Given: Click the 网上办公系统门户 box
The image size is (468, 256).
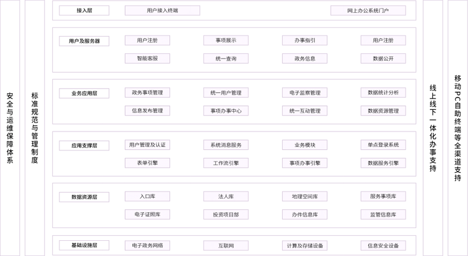Looking at the screenshot, I should 368,11.
